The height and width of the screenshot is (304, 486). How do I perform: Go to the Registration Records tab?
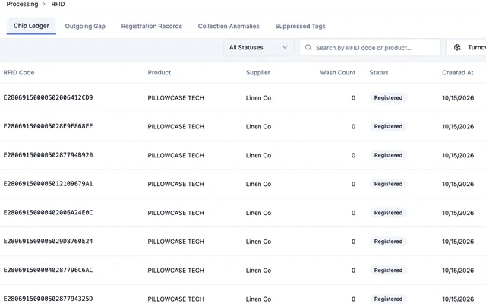(x=152, y=27)
